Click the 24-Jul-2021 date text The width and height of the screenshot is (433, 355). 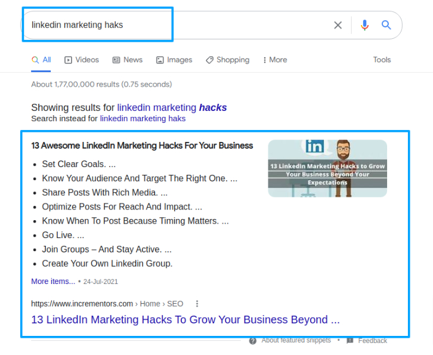pos(101,282)
